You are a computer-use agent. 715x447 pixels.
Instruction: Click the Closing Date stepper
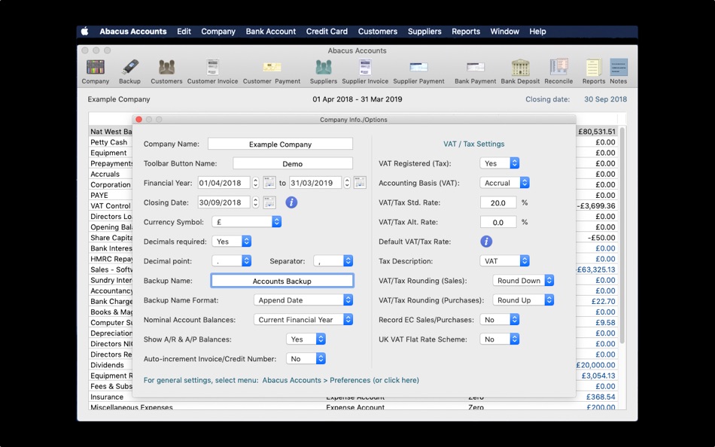pos(255,202)
